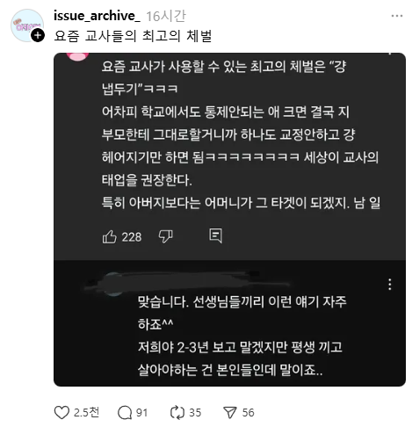Viewport: 412px width, 427px height.
Task: Click the 2.5천 like count
Action: [x=86, y=412]
